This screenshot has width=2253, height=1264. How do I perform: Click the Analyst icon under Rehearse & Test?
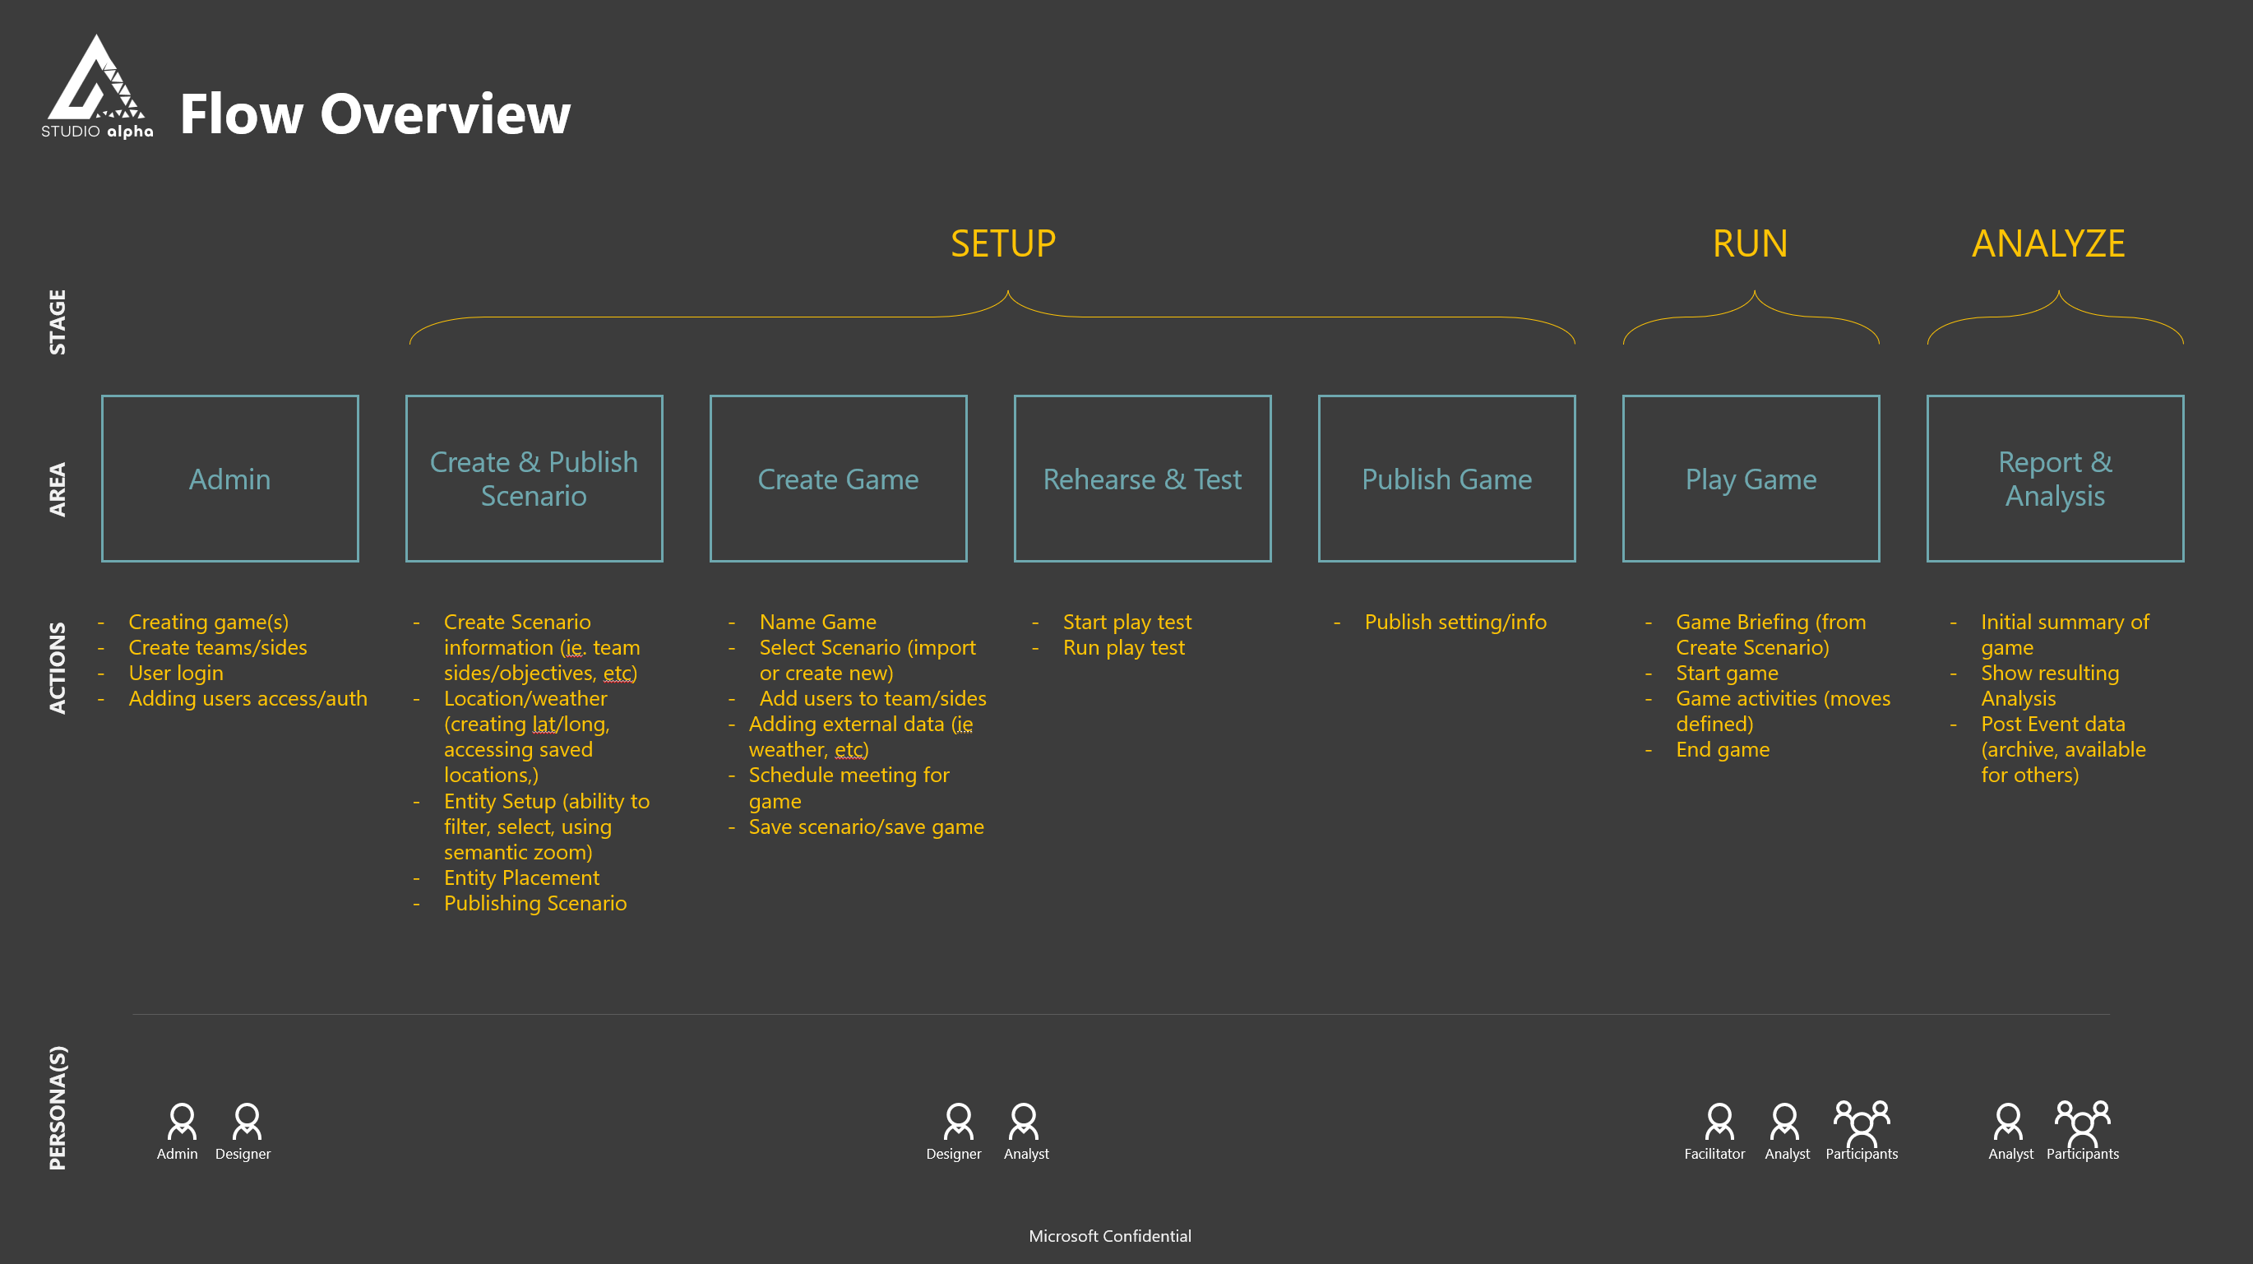click(x=1023, y=1121)
